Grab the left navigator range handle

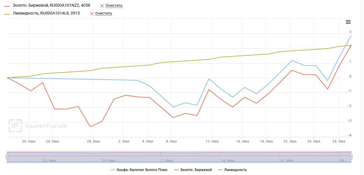coord(7,157)
